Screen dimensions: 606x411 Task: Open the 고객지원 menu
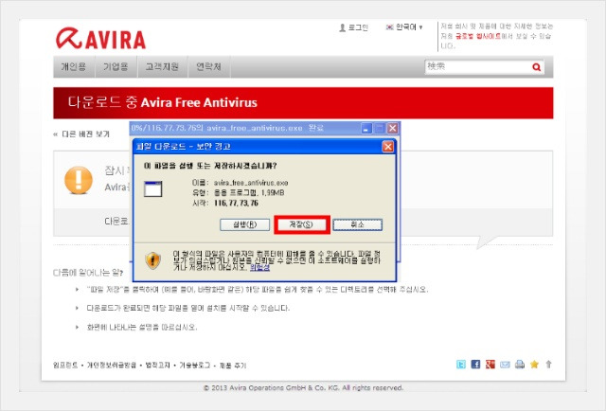click(x=162, y=66)
